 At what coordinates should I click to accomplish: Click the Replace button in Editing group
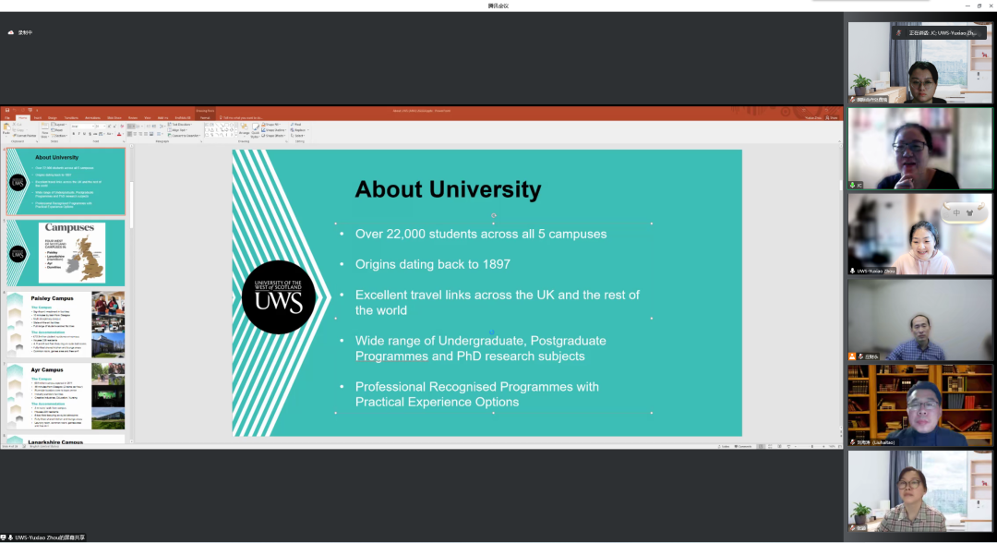tap(298, 129)
